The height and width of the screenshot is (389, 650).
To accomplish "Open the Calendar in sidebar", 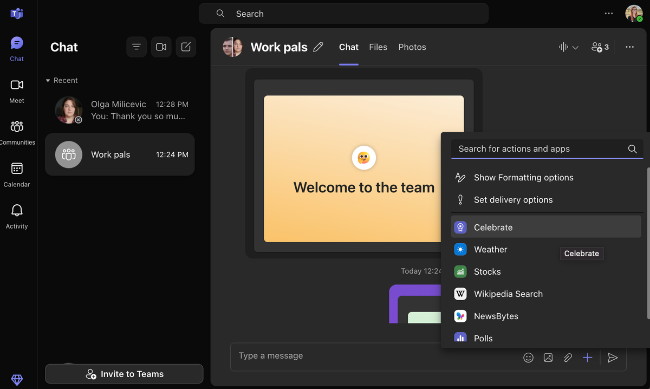I will click(x=17, y=174).
